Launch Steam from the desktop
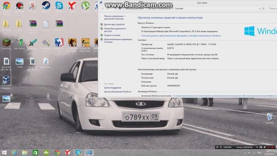277x156 pixels. click(46, 6)
